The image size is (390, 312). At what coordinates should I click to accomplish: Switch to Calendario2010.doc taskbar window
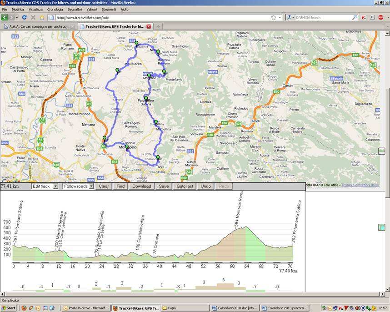[x=235, y=308]
